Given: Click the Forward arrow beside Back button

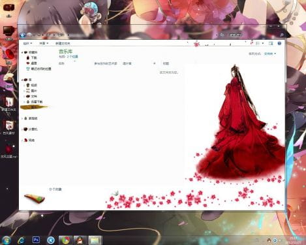Looking at the screenshot, I should point(29,35).
